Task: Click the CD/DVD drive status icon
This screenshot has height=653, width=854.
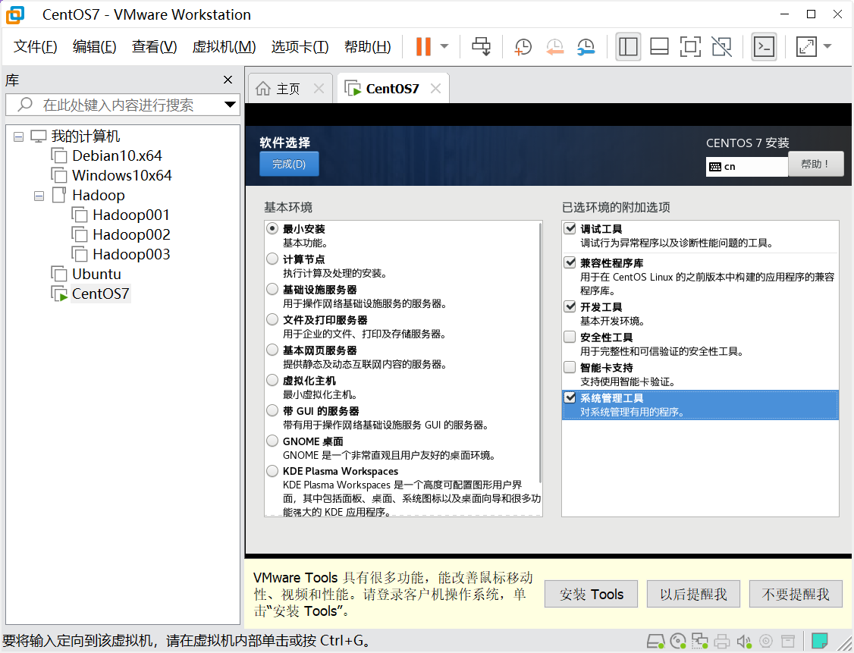Action: (678, 641)
